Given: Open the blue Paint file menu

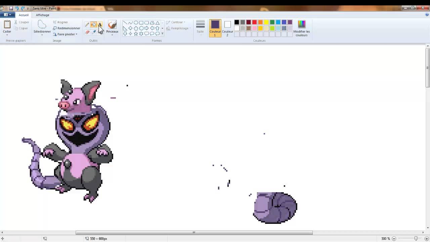Looking at the screenshot, I should pos(7,15).
